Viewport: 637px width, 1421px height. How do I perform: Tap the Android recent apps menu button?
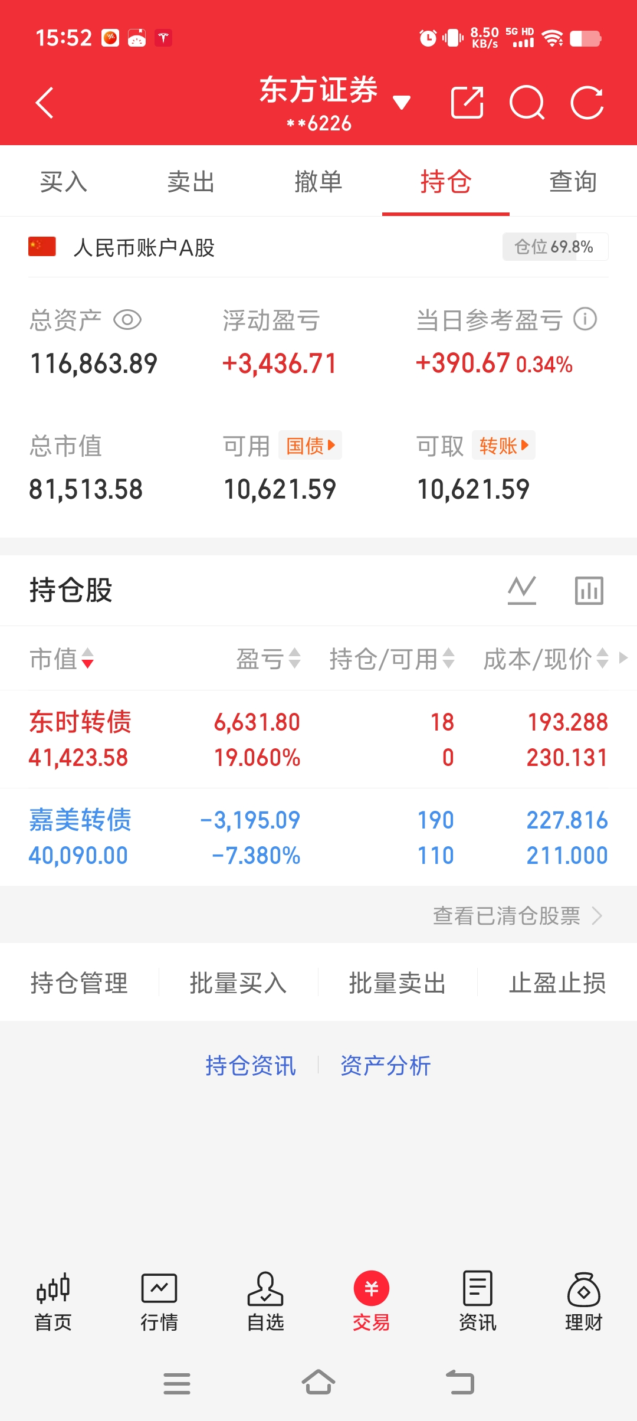pyautogui.click(x=177, y=1383)
